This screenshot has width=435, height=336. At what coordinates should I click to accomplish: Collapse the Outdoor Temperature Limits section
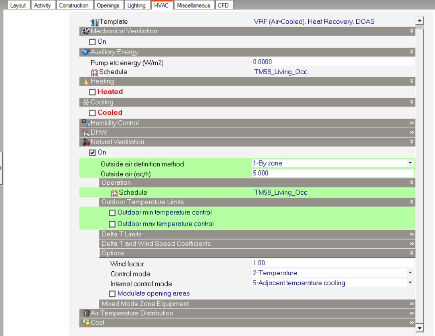click(412, 202)
